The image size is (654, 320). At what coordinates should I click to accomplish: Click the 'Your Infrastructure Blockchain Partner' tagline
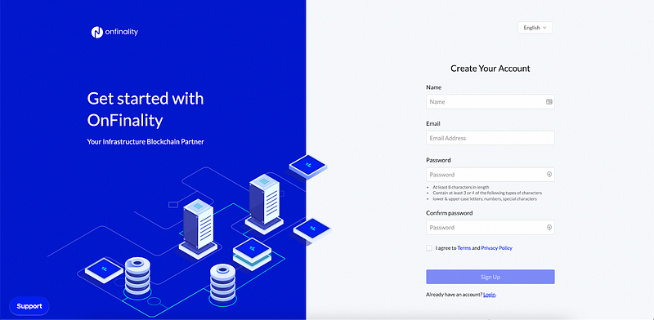point(146,142)
